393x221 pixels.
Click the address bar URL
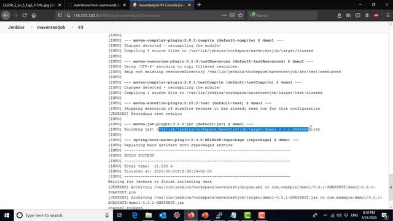click(116, 15)
